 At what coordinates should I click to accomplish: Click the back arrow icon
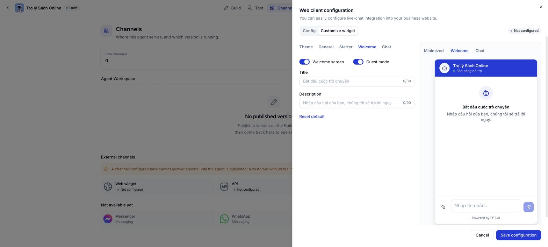(x=8, y=8)
